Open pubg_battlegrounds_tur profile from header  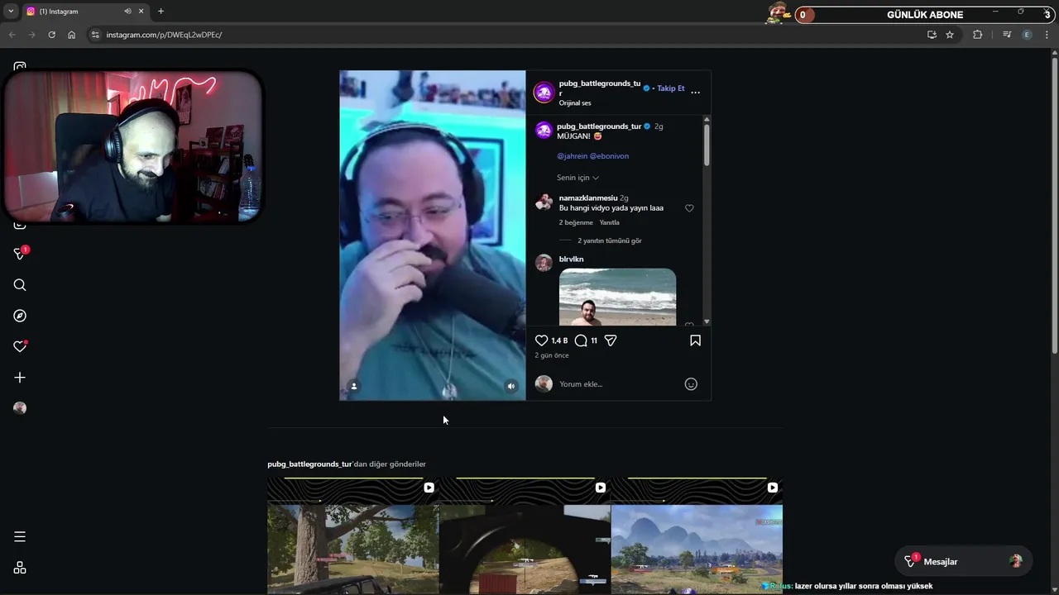coord(600,88)
